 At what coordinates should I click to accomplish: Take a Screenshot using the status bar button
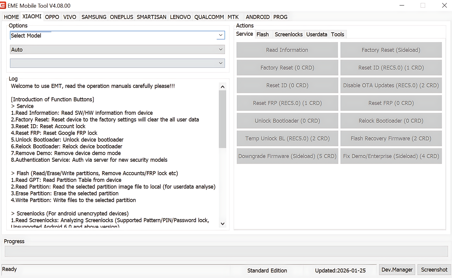click(x=434, y=269)
